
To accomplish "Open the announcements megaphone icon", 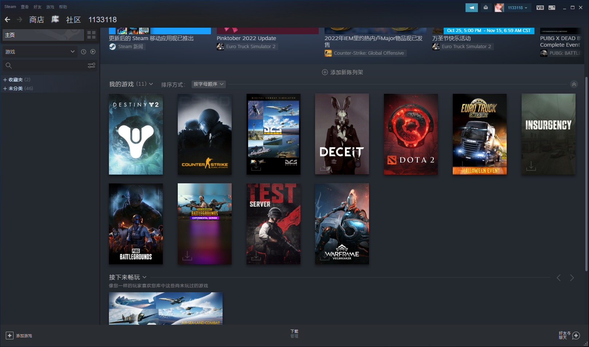I will (471, 8).
